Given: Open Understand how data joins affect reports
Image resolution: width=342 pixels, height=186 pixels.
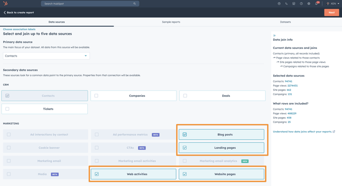Looking at the screenshot, I should (x=302, y=132).
